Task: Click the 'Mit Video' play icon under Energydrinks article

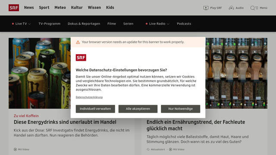Action: [x=16, y=149]
